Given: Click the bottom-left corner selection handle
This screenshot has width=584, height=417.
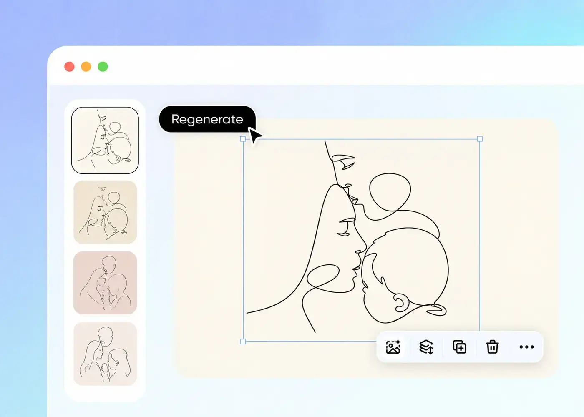Looking at the screenshot, I should (243, 342).
